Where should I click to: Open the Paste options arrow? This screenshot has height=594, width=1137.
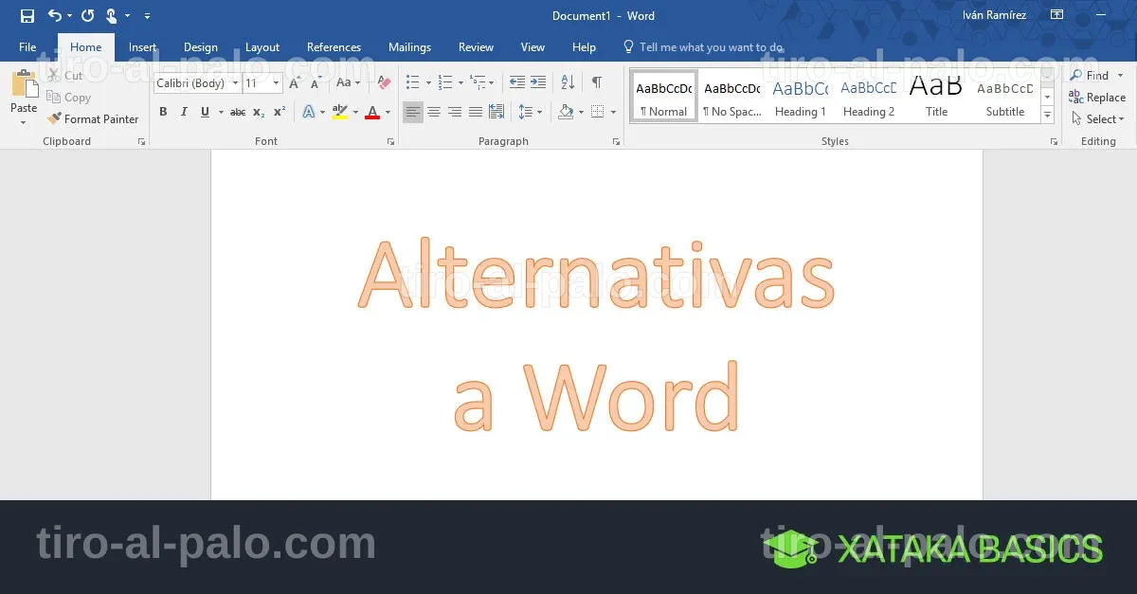pos(24,121)
